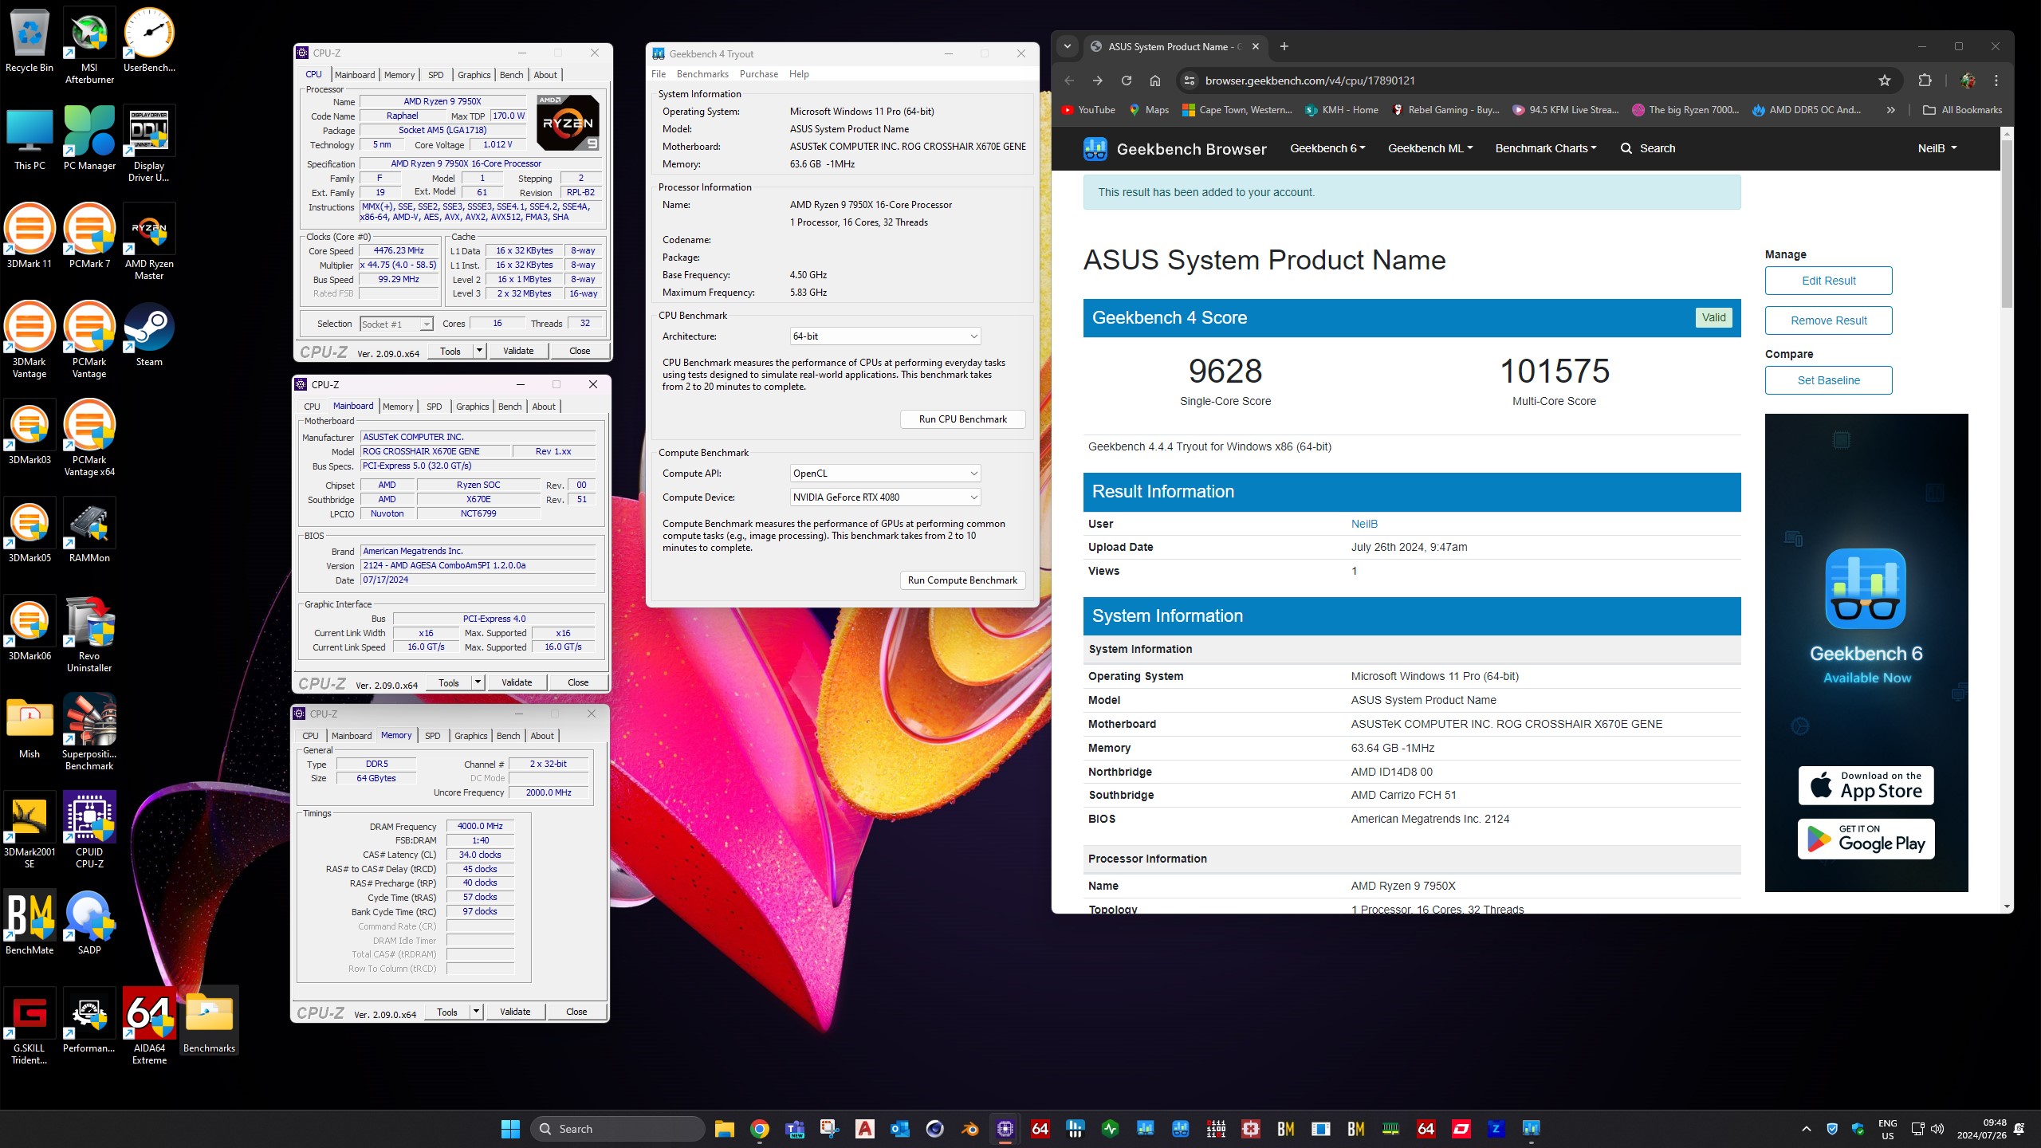This screenshot has height=1148, width=2041.
Task: Open the NeilB user link in results
Action: [1364, 524]
